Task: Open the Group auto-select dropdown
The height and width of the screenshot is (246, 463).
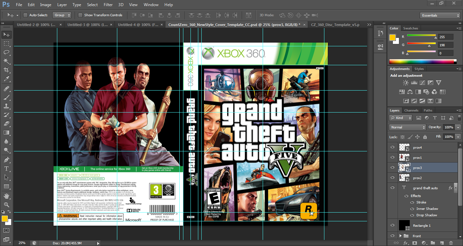Action: (x=62, y=15)
